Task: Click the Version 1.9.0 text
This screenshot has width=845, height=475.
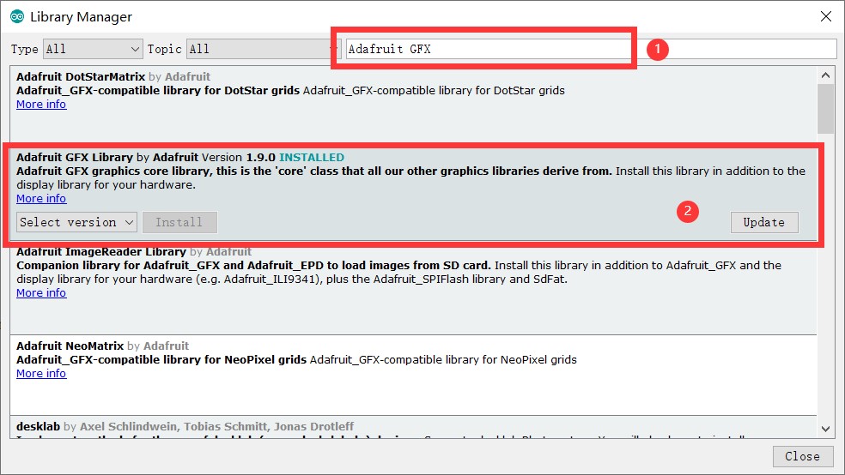Action: (x=238, y=158)
